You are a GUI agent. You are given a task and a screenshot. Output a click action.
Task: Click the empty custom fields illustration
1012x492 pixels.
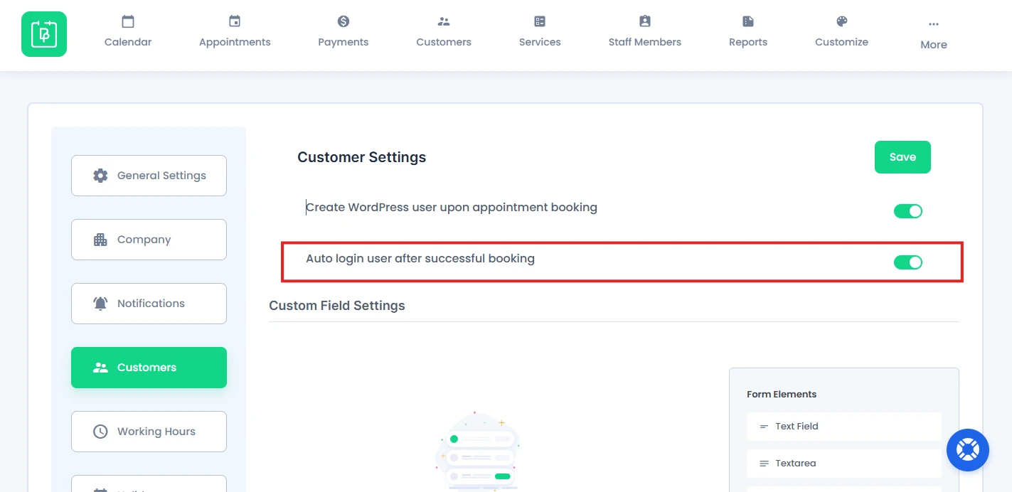[x=478, y=451]
